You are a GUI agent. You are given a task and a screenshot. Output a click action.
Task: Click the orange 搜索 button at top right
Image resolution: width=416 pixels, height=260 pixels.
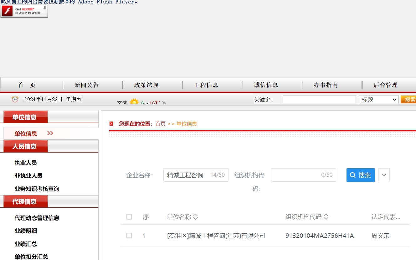[408, 100]
